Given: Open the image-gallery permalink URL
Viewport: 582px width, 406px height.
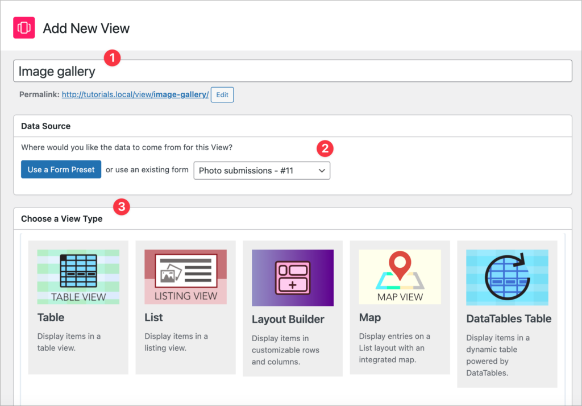Looking at the screenshot, I should coord(135,94).
